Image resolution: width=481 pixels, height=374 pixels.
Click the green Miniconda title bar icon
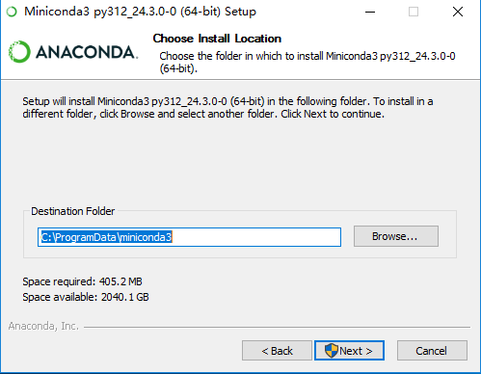click(x=12, y=12)
